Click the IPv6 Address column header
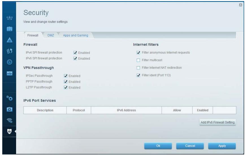 point(126,110)
